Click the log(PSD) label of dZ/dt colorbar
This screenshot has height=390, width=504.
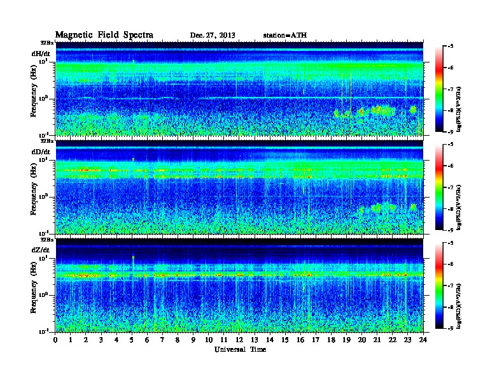tap(459, 305)
